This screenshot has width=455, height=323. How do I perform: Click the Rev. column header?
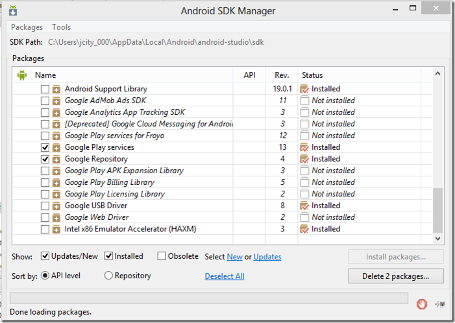click(282, 75)
